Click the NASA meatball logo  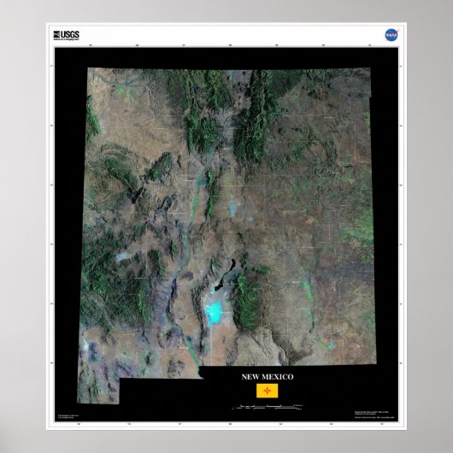pos(391,35)
